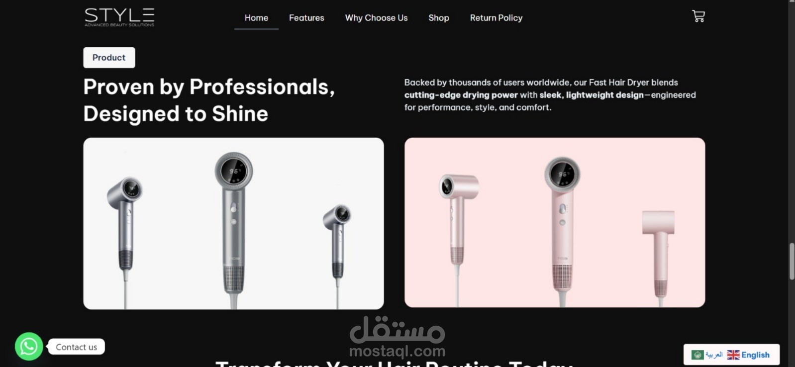Image resolution: width=795 pixels, height=367 pixels.
Task: Open the Features menu item
Action: [x=306, y=18]
